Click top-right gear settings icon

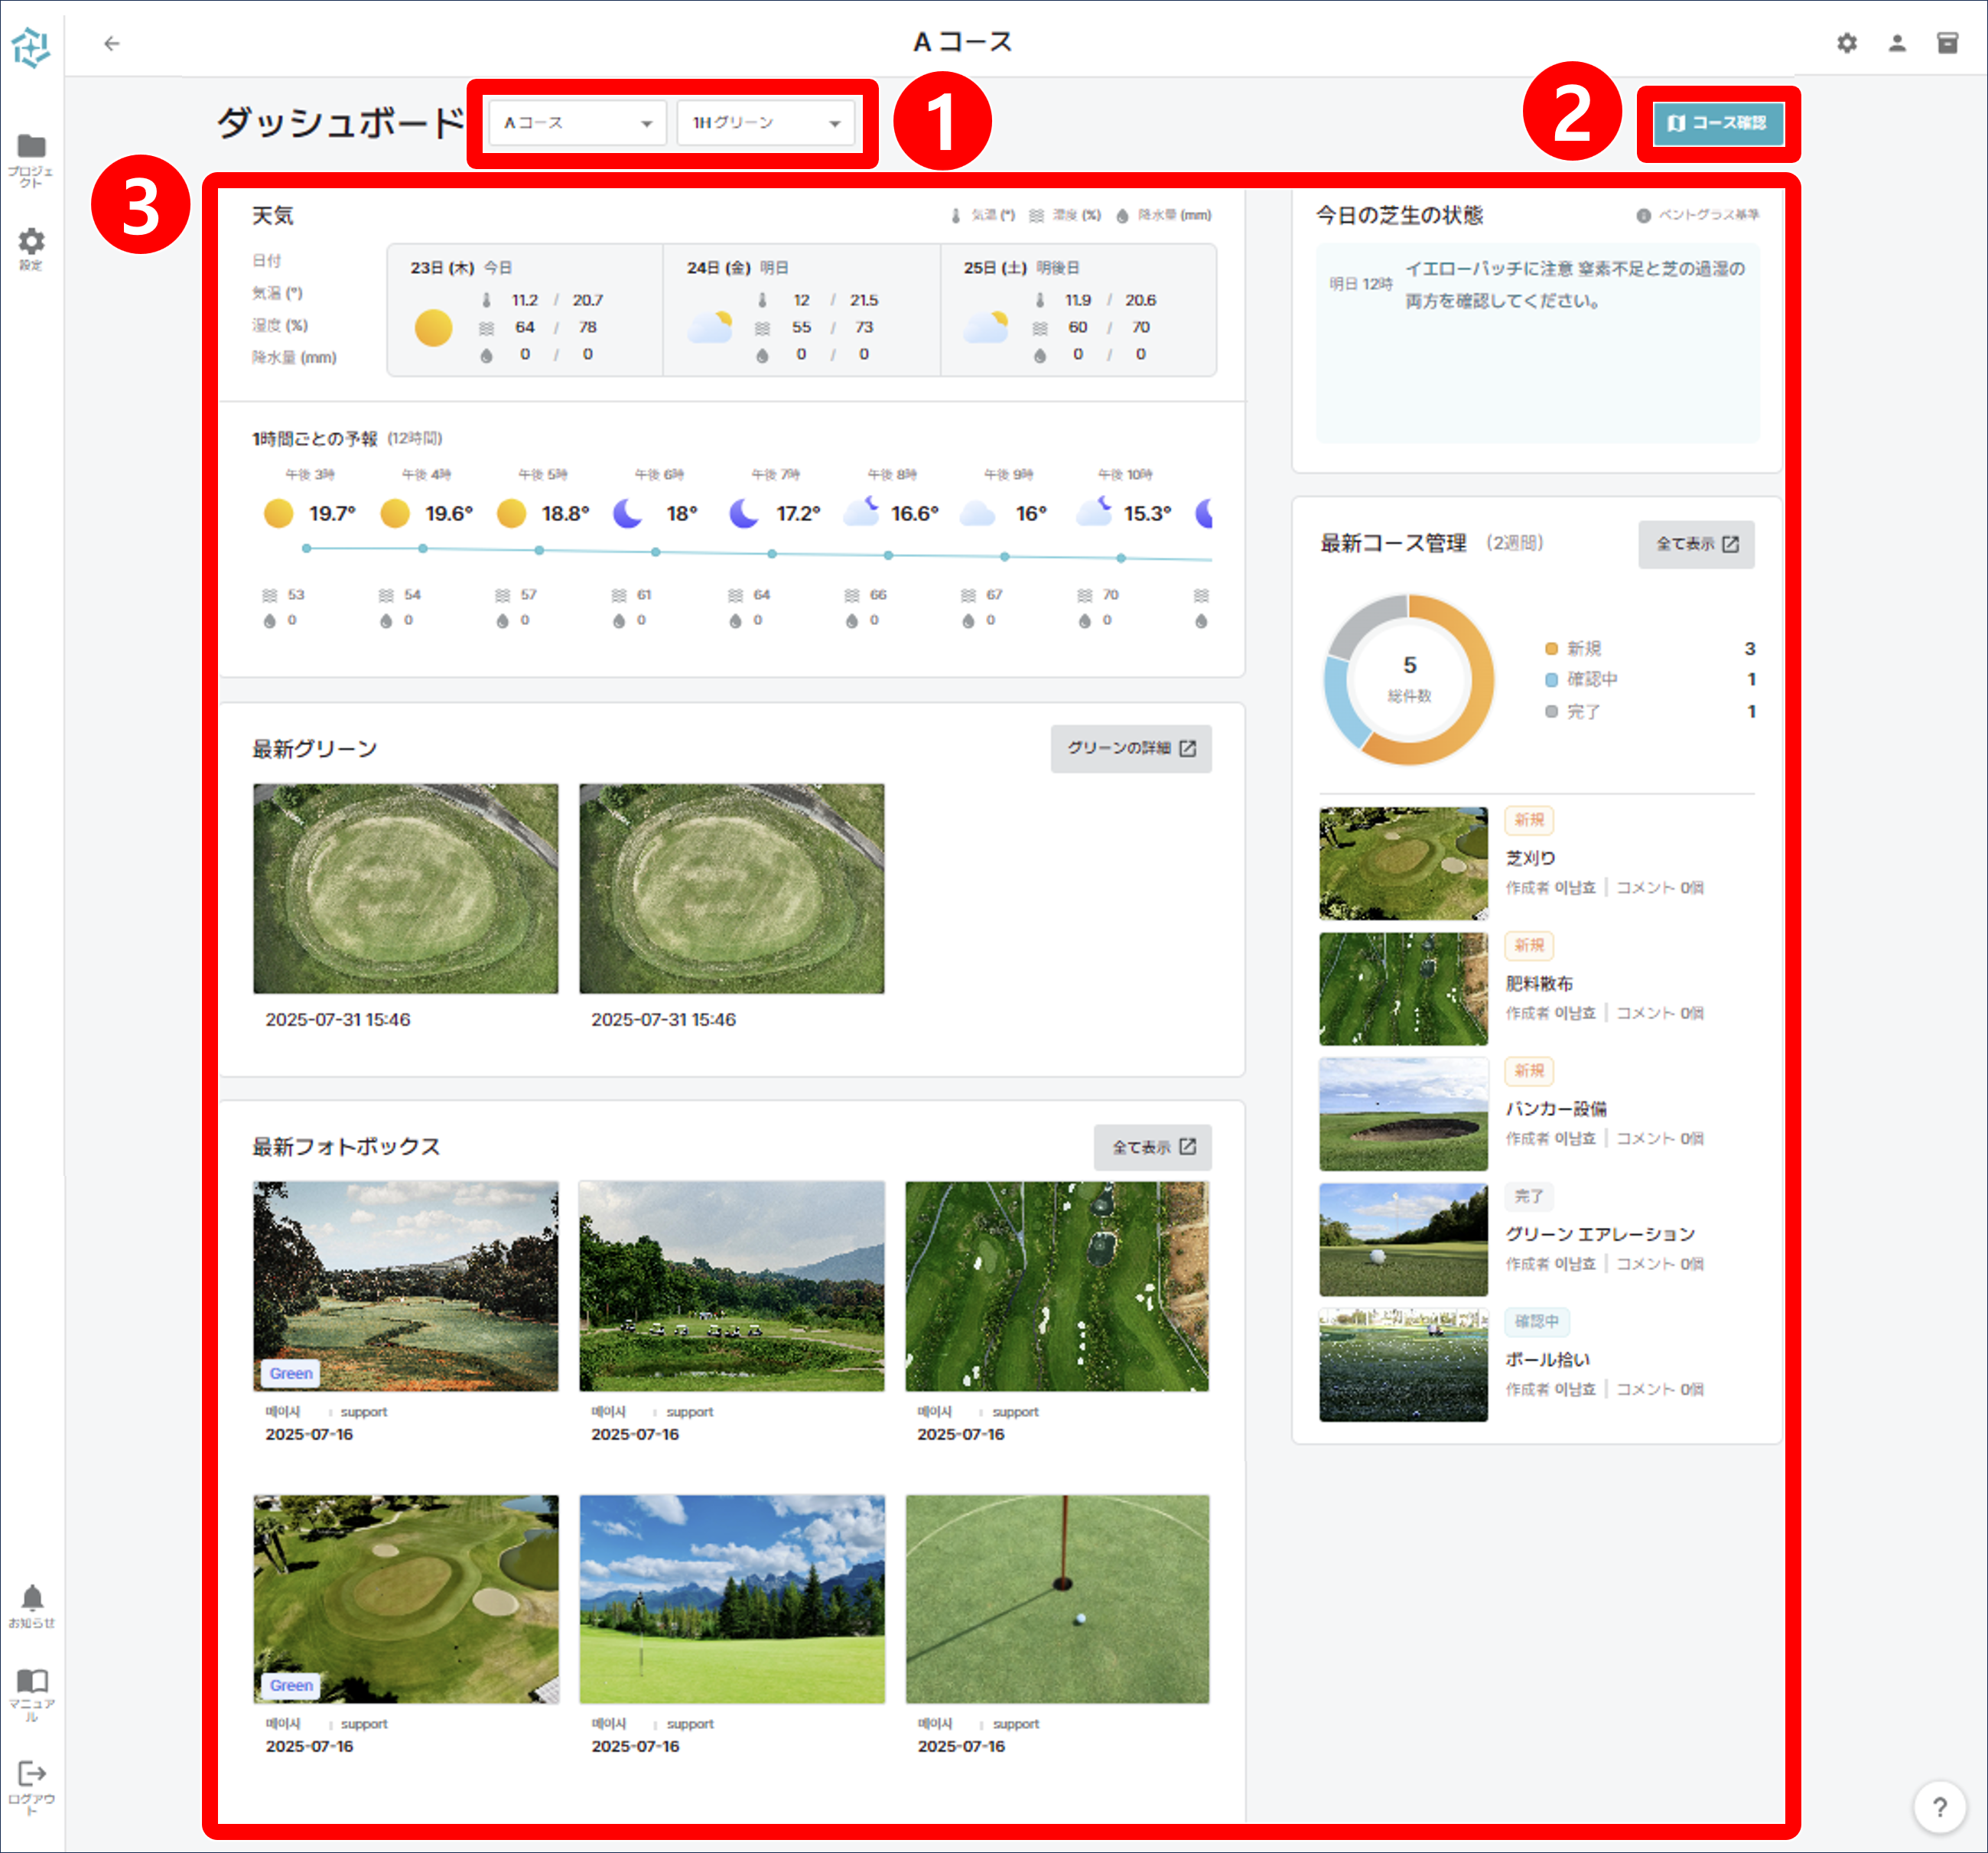tap(1846, 43)
